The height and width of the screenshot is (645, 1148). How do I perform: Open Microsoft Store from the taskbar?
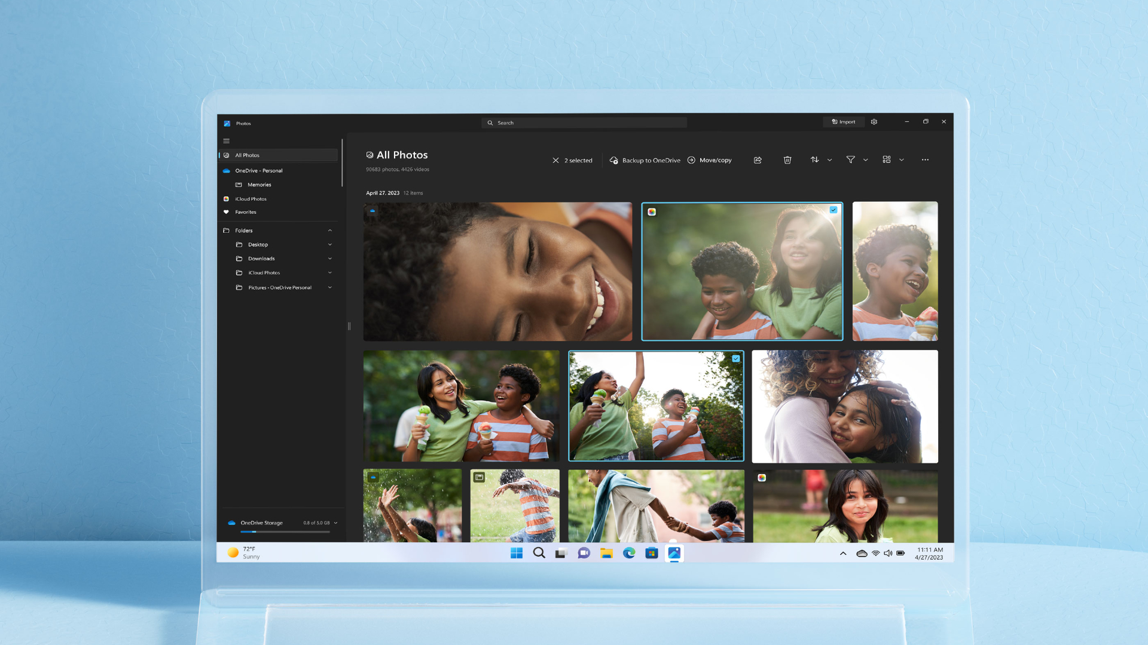pos(652,553)
